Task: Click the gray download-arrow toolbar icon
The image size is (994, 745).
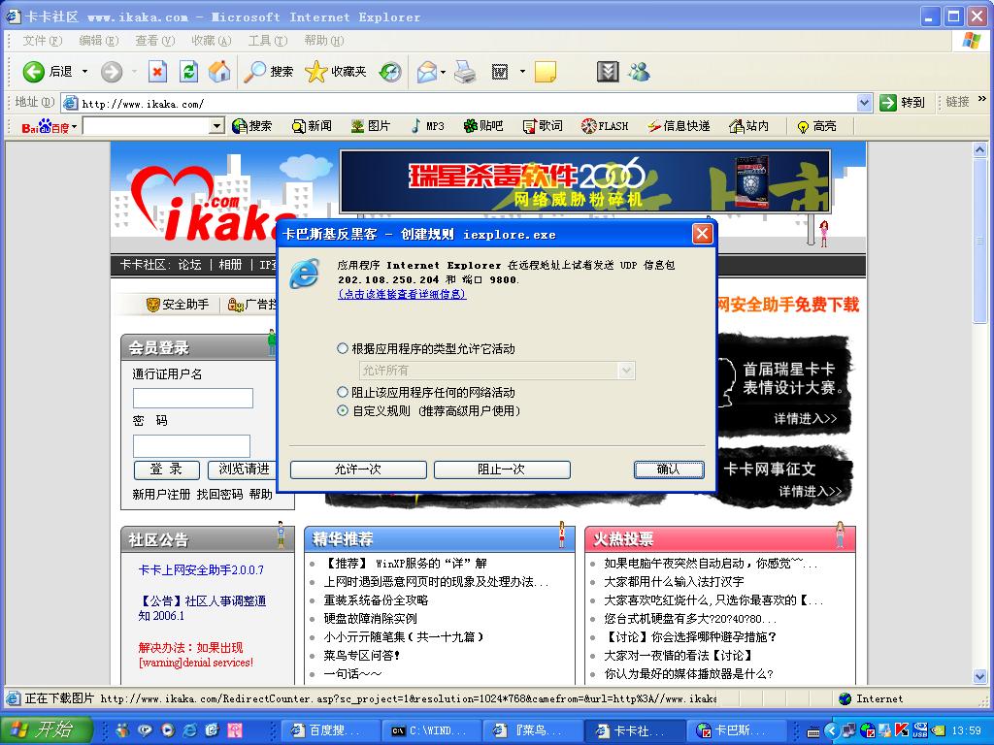Action: [608, 72]
